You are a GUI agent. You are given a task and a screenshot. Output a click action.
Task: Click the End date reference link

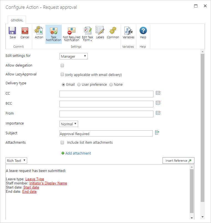29,191
